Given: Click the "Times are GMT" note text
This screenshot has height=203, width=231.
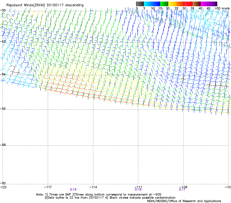Looking at the screenshot, I should 60,195.
